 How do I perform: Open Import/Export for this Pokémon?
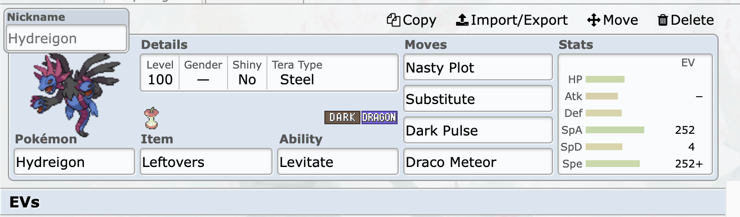click(x=512, y=20)
